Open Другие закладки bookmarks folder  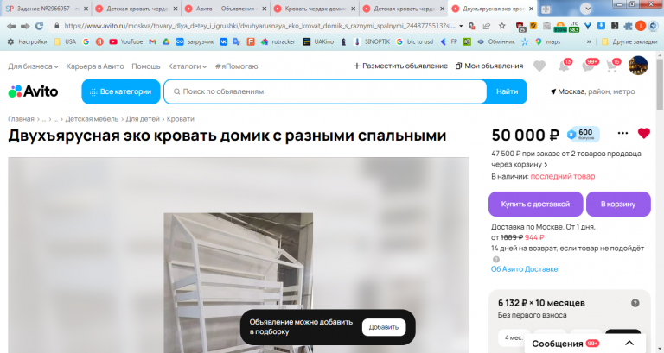[x=629, y=41]
